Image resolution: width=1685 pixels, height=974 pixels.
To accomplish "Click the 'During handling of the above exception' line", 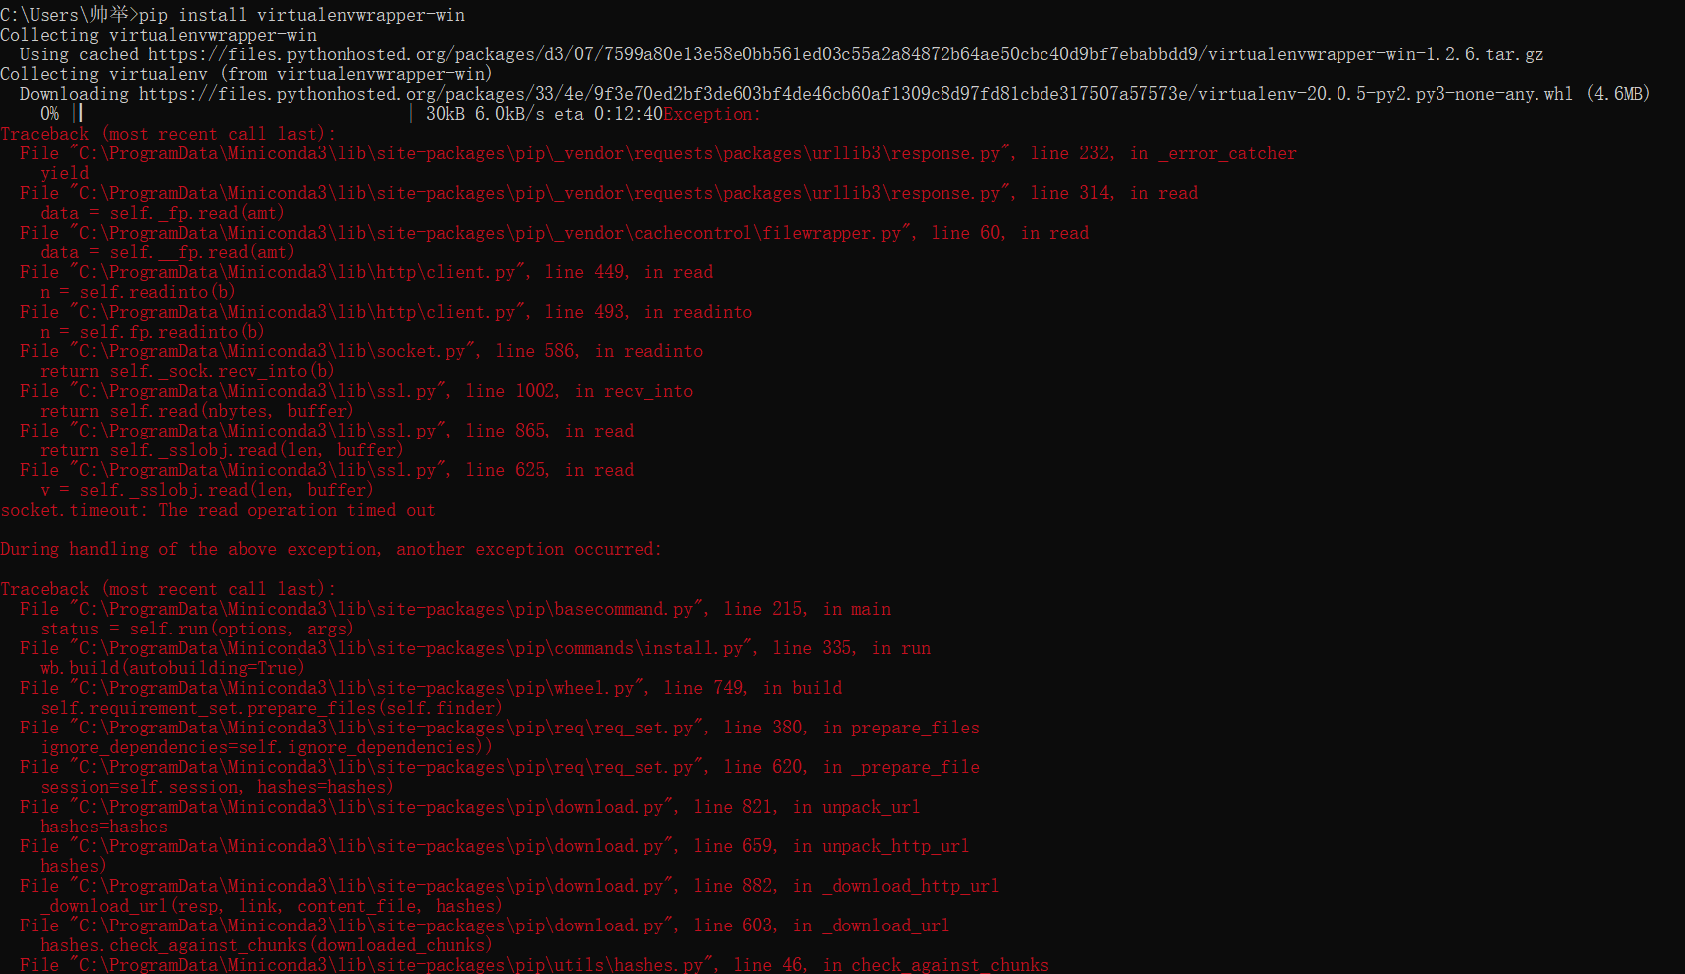I will (x=331, y=549).
